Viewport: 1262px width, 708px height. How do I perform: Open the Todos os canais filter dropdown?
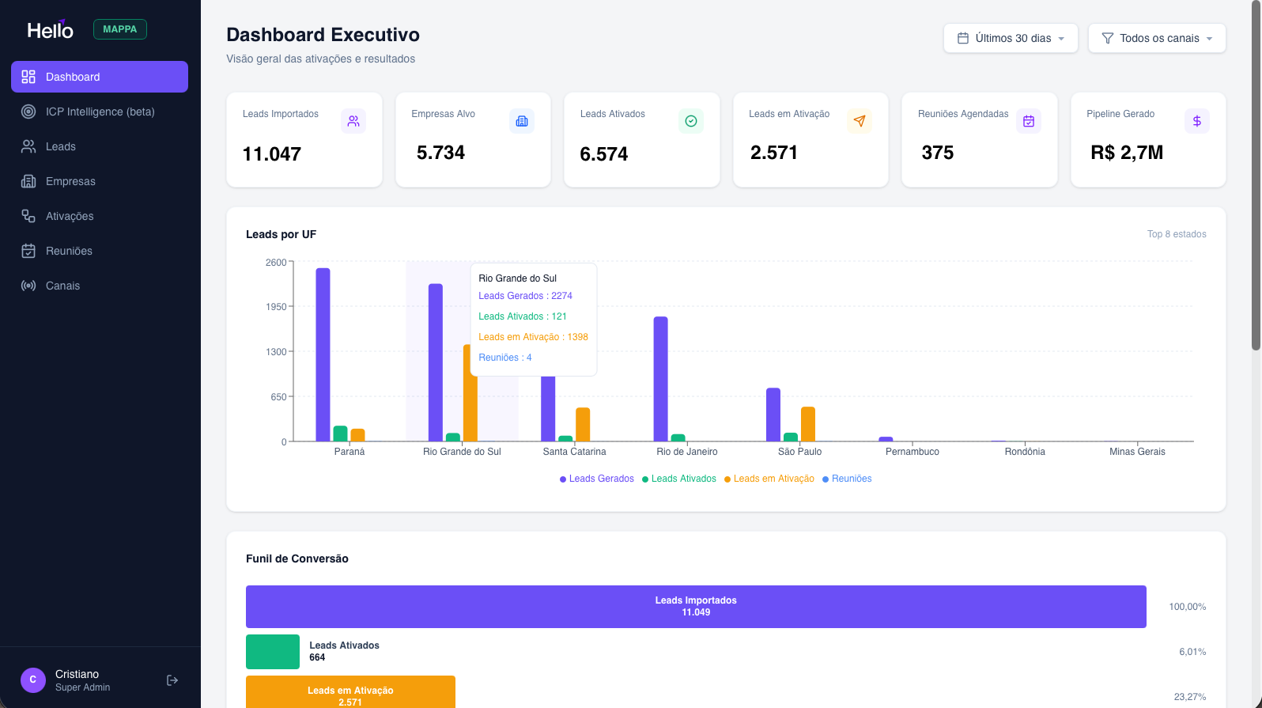1157,38
